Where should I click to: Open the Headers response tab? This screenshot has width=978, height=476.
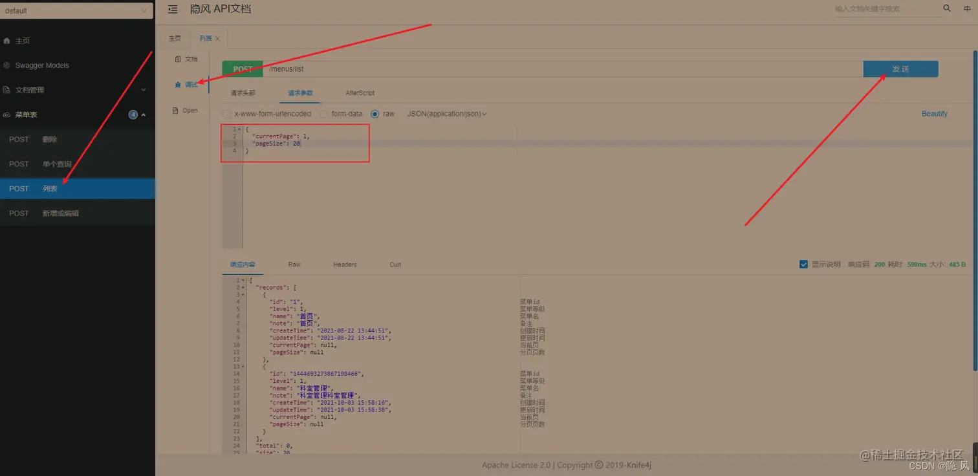pyautogui.click(x=345, y=265)
